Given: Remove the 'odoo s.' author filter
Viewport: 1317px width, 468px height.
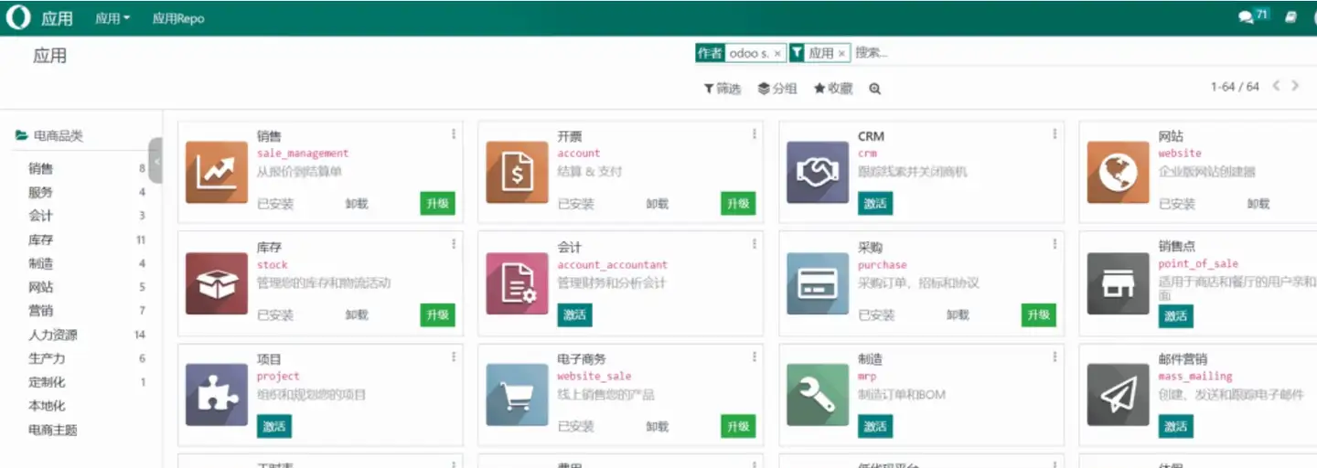Looking at the screenshot, I should coord(777,54).
